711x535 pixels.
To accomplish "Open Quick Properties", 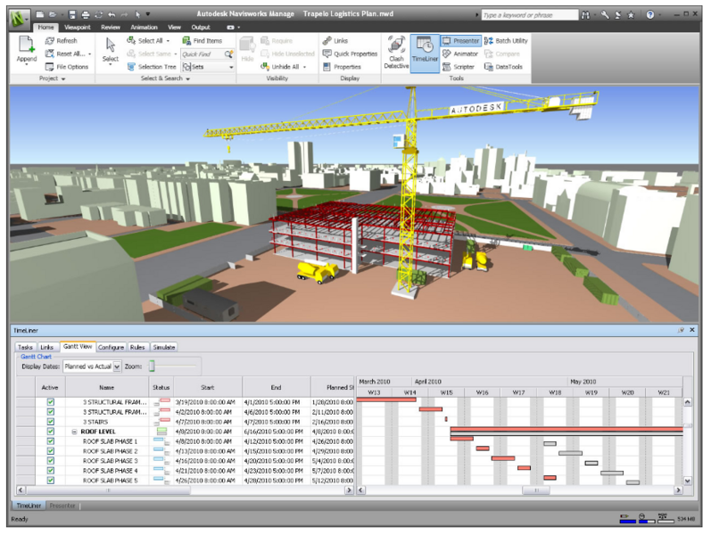I will (350, 53).
